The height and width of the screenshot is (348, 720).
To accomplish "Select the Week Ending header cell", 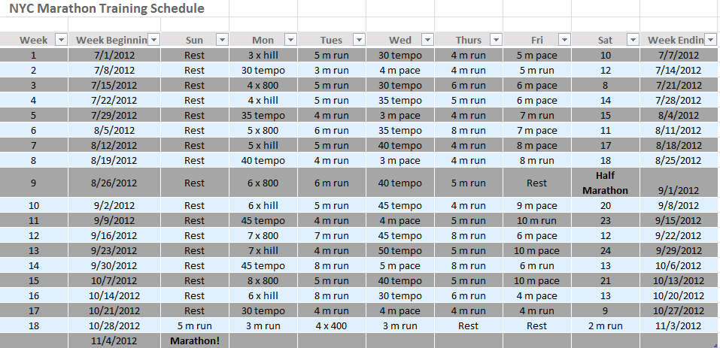I will (x=675, y=40).
